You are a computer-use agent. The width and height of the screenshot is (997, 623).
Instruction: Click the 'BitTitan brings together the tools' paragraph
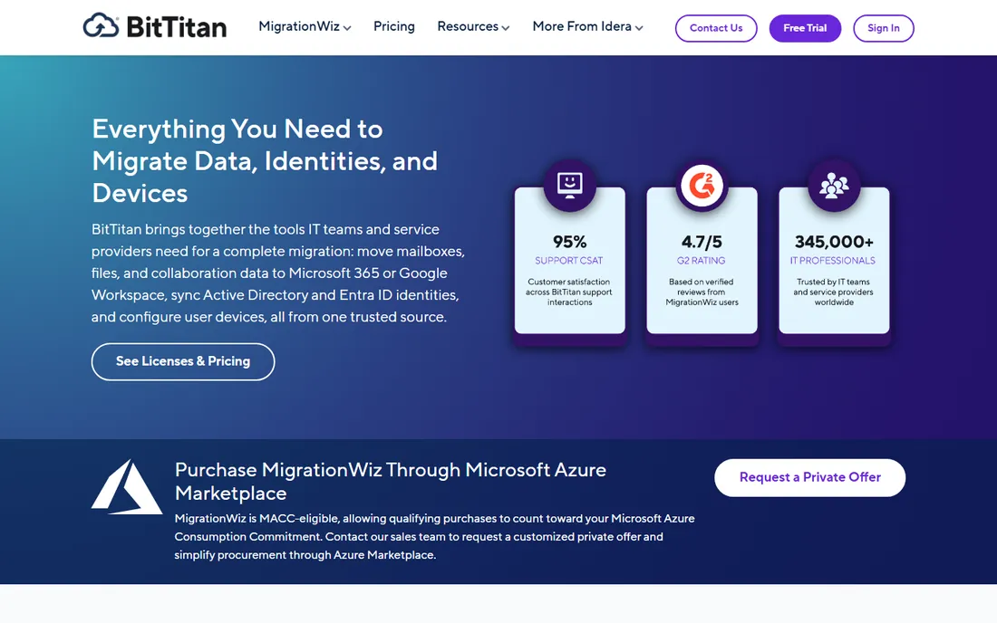278,273
